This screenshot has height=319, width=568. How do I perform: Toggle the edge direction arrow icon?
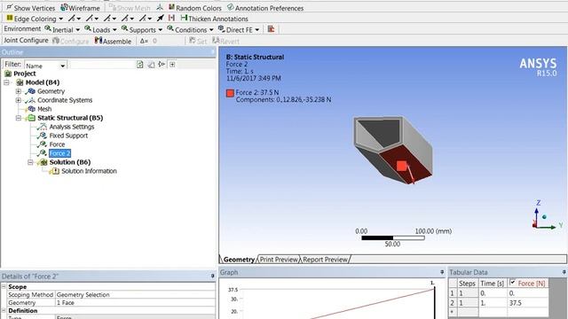click(x=160, y=18)
